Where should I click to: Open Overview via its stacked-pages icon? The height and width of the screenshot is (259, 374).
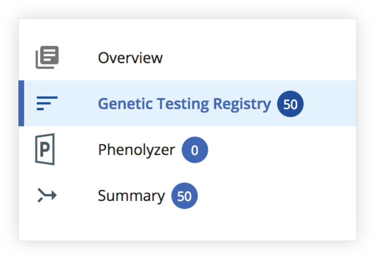(x=47, y=56)
